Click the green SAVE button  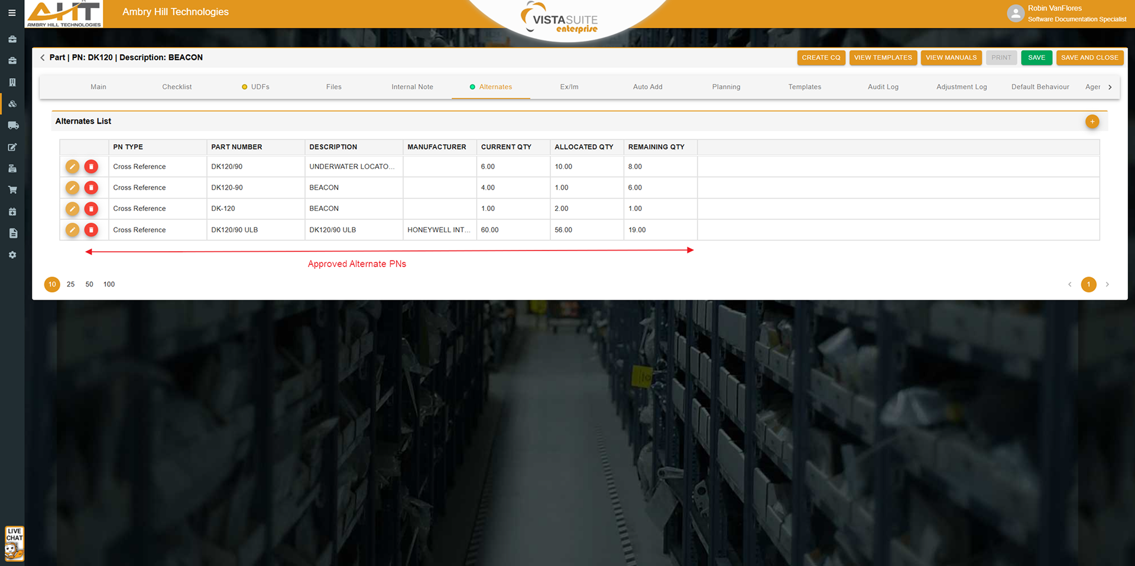click(x=1036, y=57)
